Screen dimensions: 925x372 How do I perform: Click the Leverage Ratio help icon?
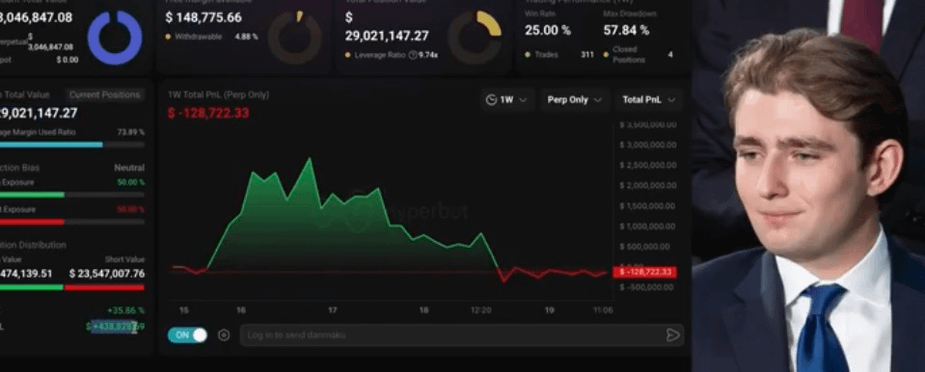[x=413, y=55]
